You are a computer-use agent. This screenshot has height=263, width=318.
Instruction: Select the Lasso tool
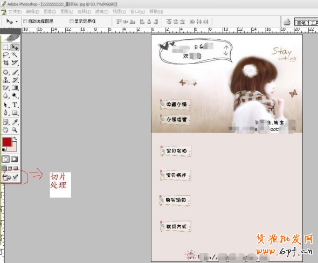coord(6,55)
